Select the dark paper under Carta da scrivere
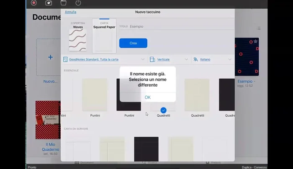This screenshot has width=293, height=169. coord(146,149)
